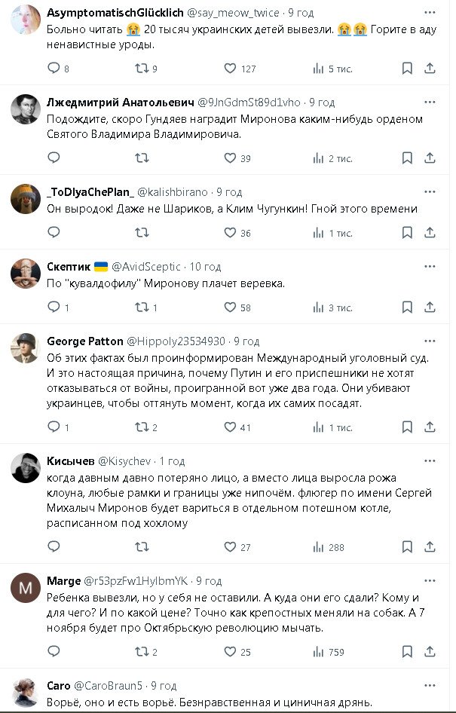This screenshot has height=713, width=456.
Task: Repost Marge's comment
Action: click(141, 651)
